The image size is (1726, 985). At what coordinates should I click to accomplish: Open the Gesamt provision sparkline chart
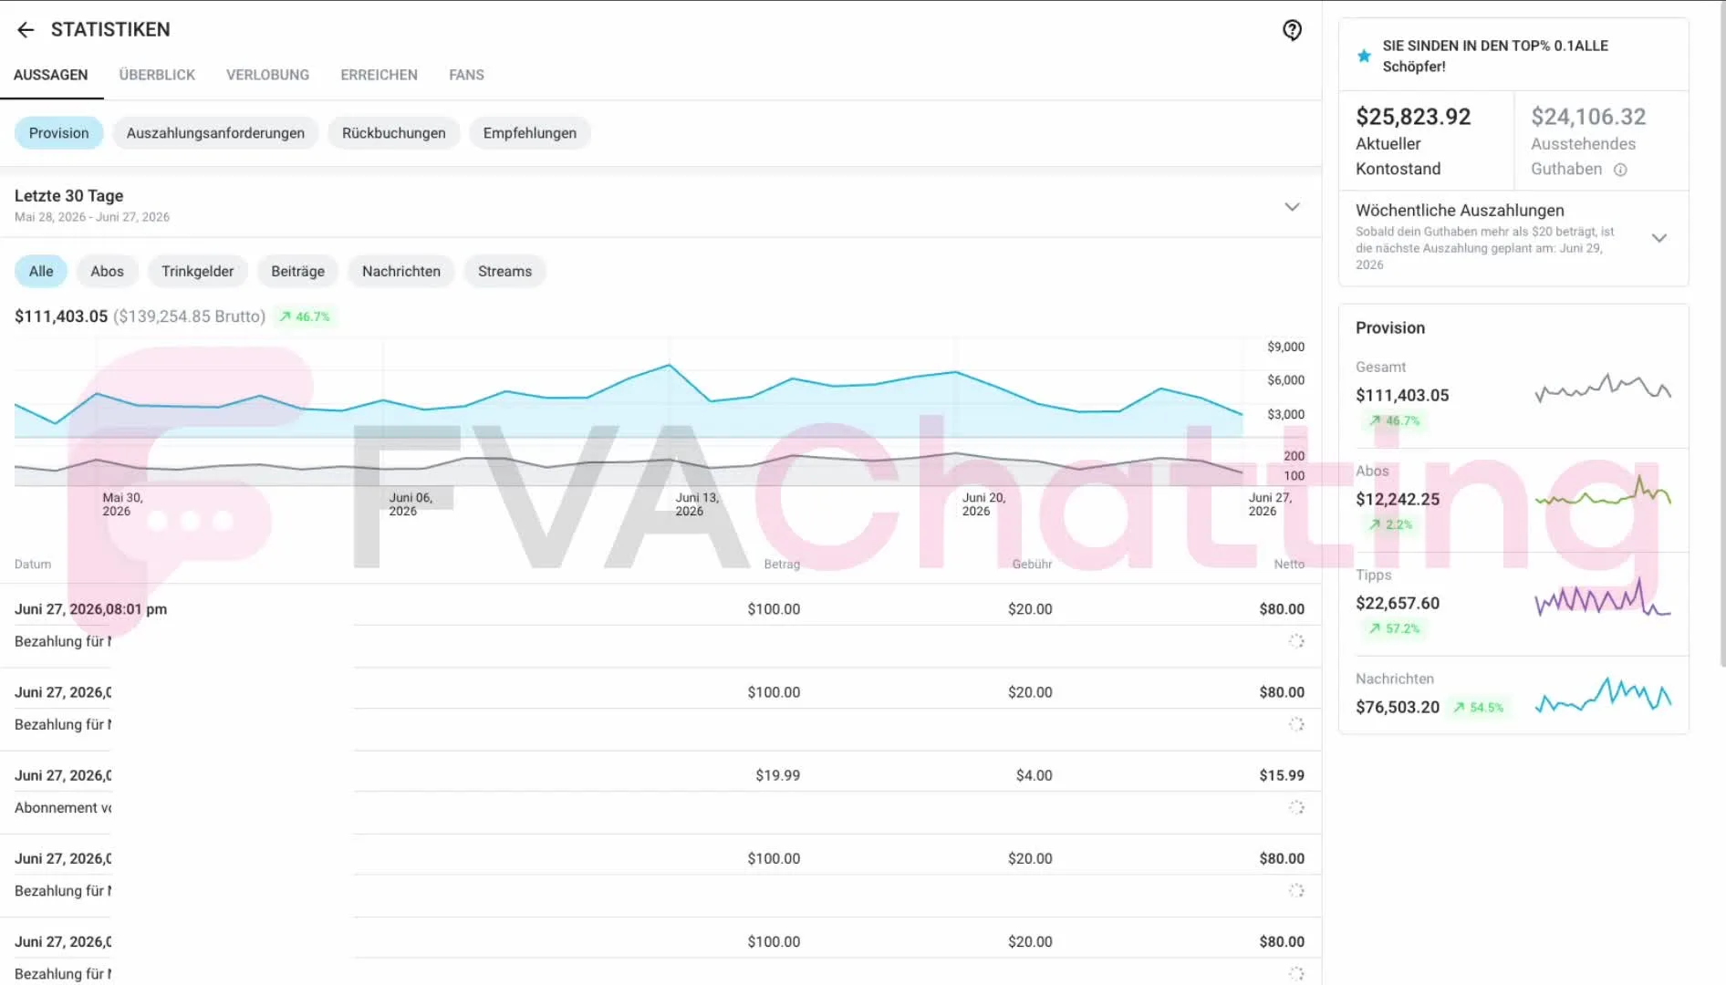[x=1603, y=389]
